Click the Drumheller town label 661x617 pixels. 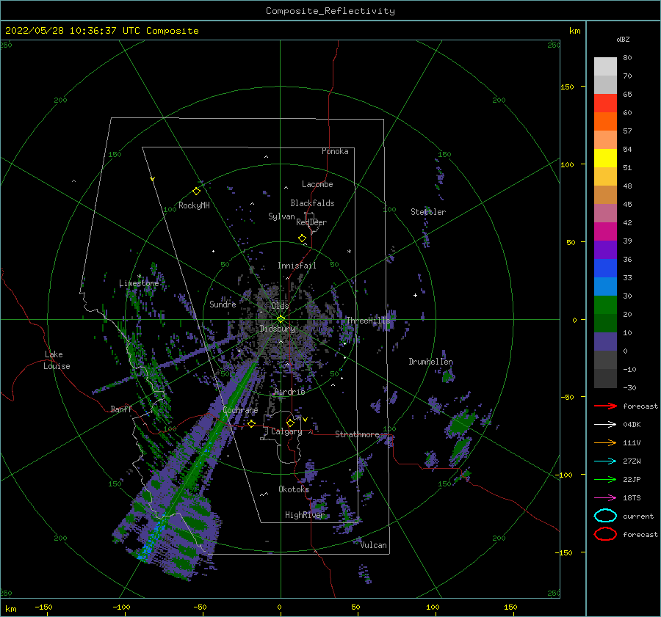(x=430, y=362)
